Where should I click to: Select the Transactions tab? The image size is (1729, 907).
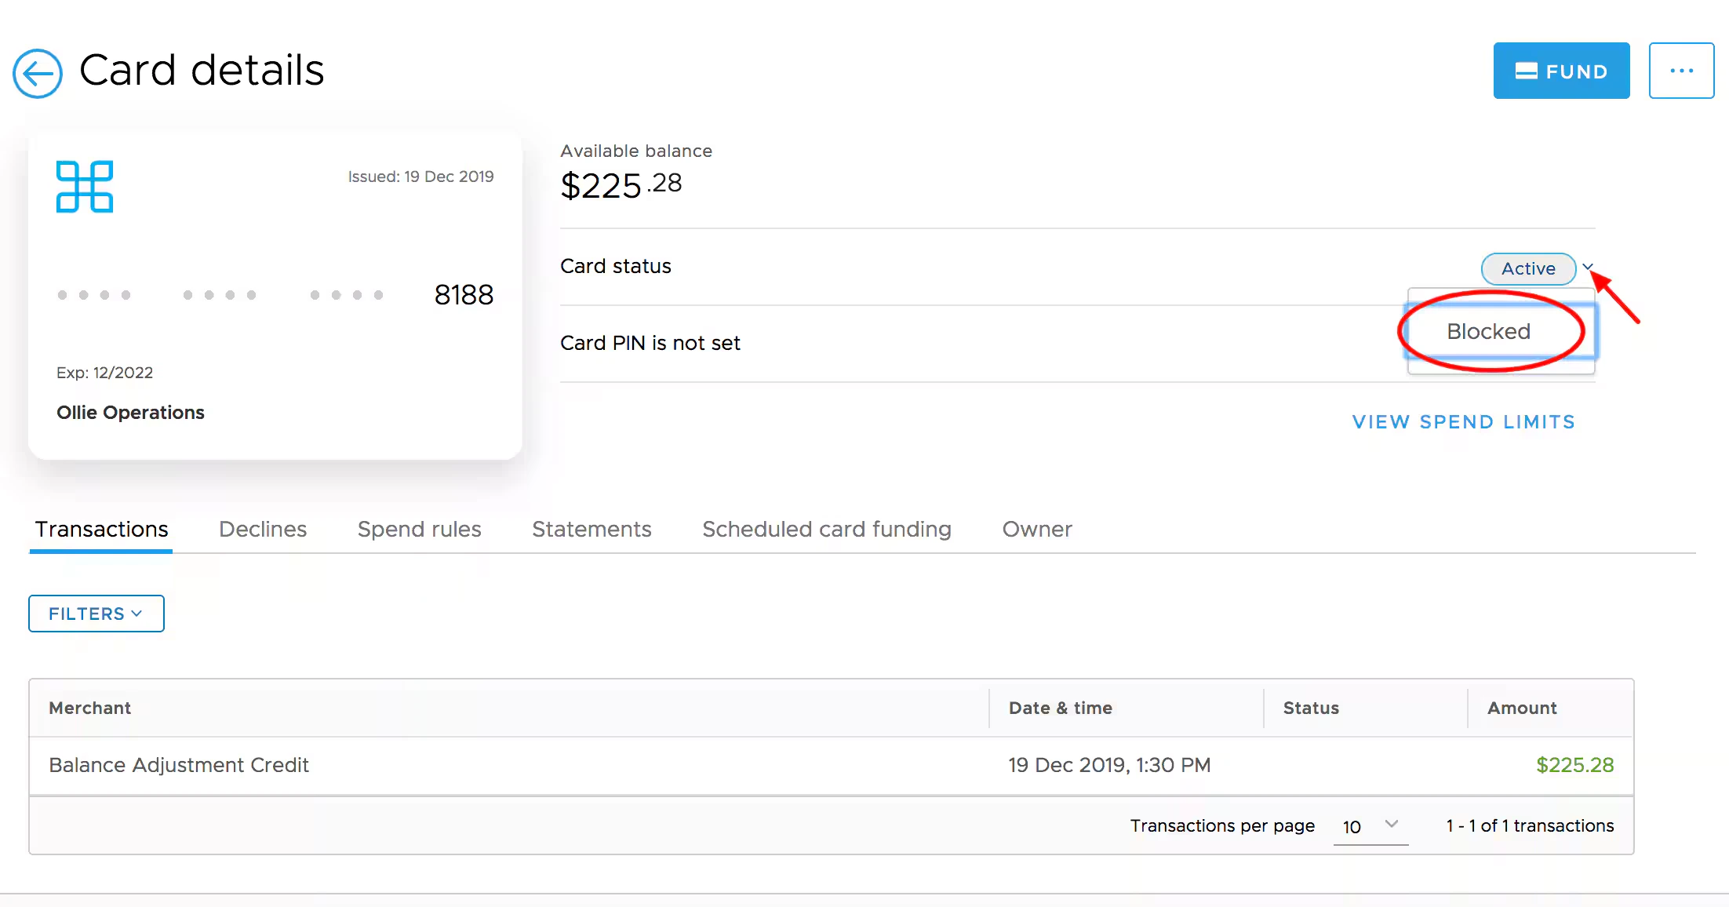[101, 530]
